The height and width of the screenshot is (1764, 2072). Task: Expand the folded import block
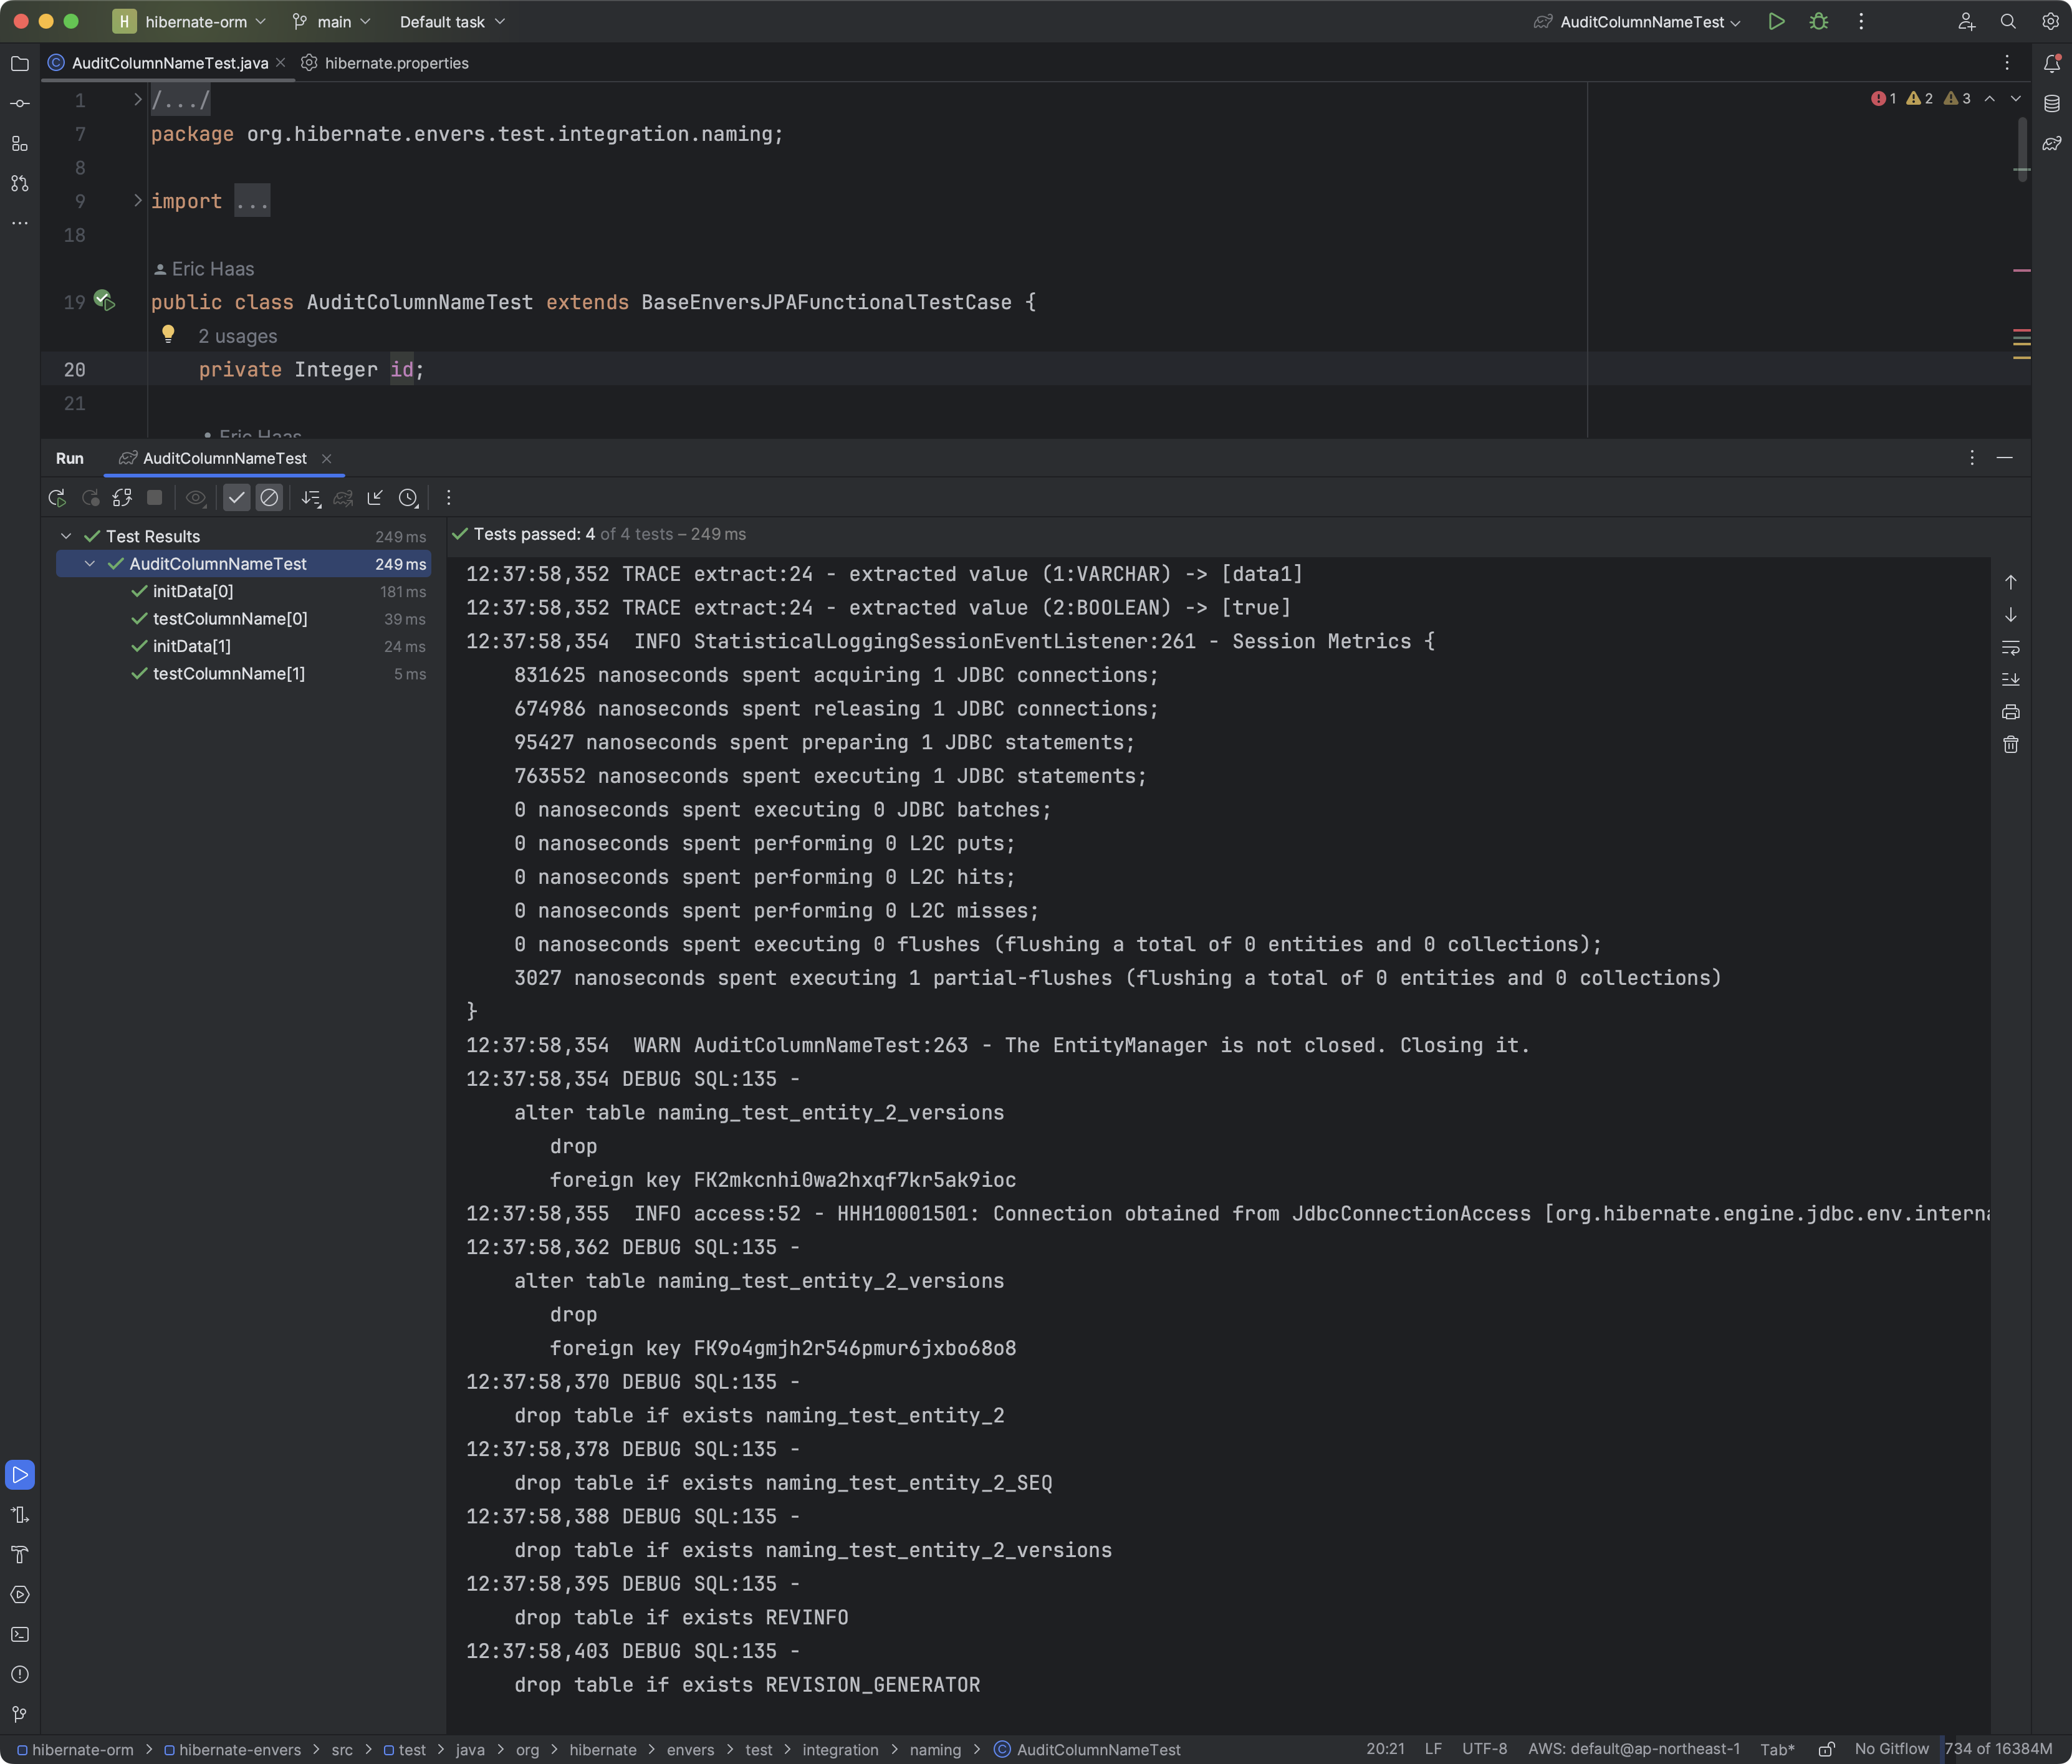click(x=138, y=201)
